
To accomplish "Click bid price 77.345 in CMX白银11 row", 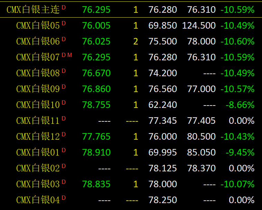I will coord(162,120).
